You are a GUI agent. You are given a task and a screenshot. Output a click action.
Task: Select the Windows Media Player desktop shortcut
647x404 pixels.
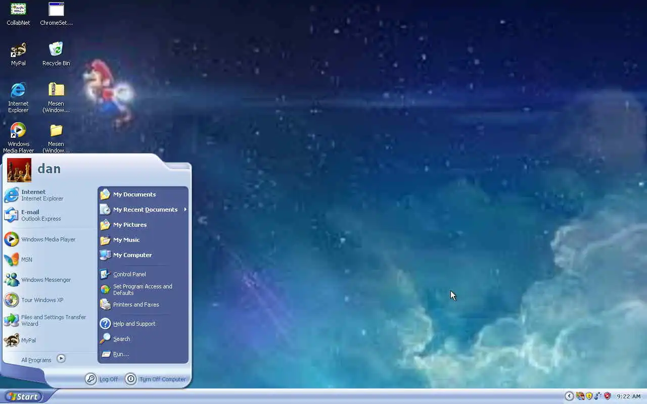(x=18, y=138)
